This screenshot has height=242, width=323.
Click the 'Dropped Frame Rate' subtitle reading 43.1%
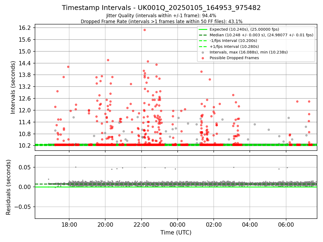click(161, 22)
